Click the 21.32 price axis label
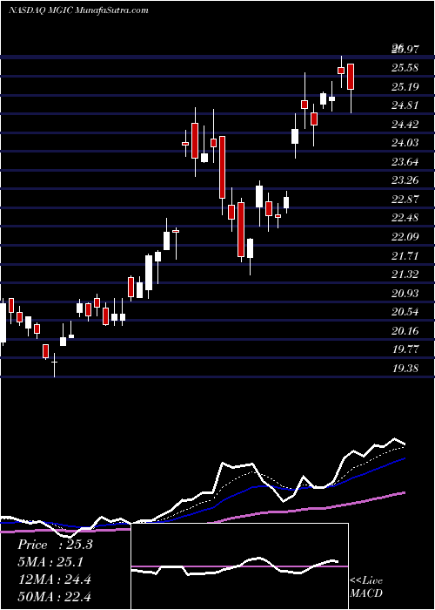Screen dimensions: 435x610 [x=405, y=274]
